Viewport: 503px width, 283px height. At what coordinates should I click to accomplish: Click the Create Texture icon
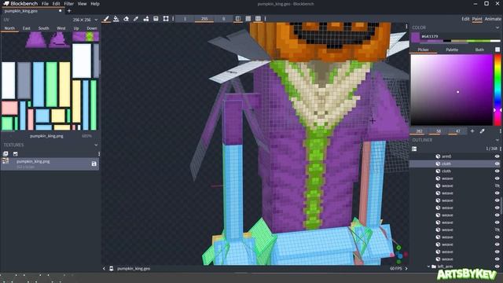(16, 154)
